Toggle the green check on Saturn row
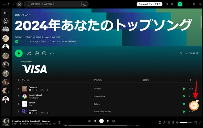 pos(184,104)
